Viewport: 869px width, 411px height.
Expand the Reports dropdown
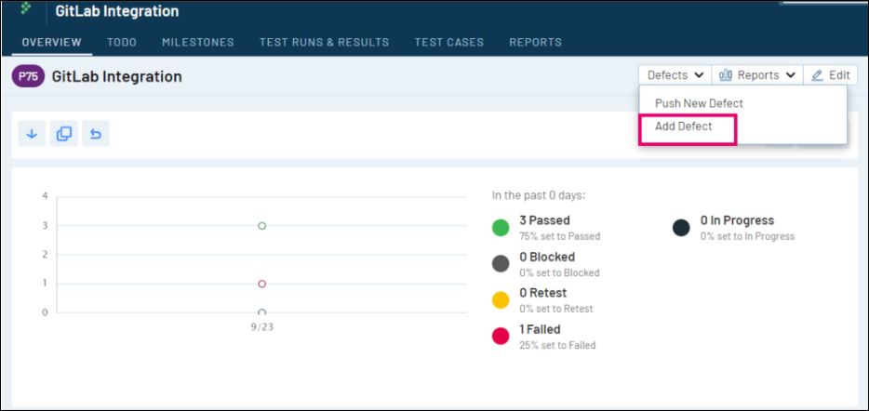[757, 75]
